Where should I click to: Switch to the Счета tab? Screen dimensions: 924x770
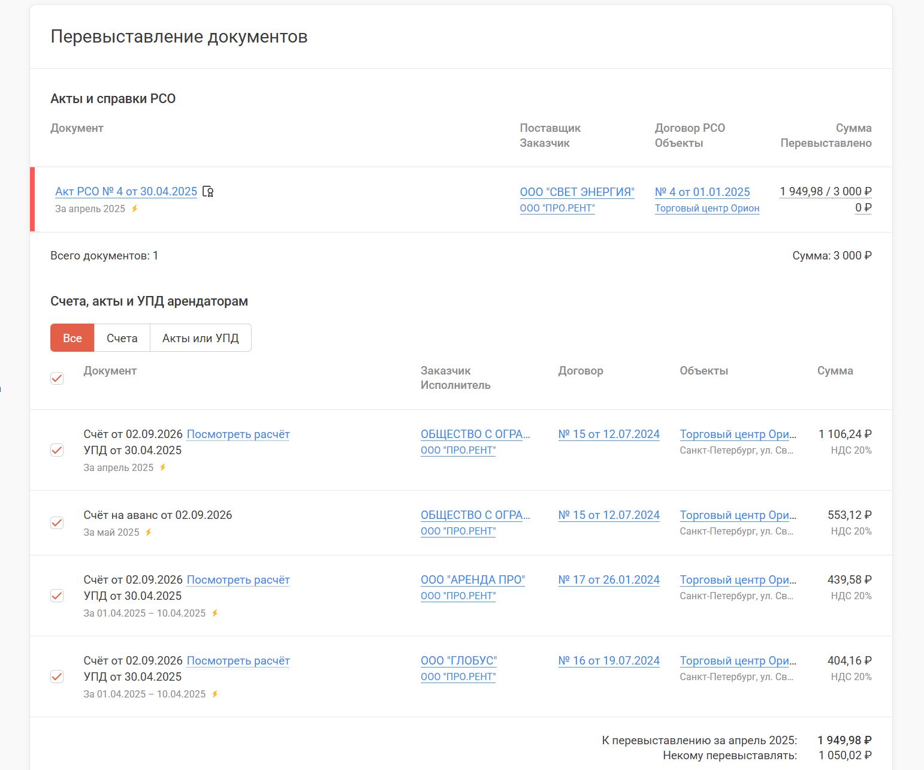(x=122, y=338)
